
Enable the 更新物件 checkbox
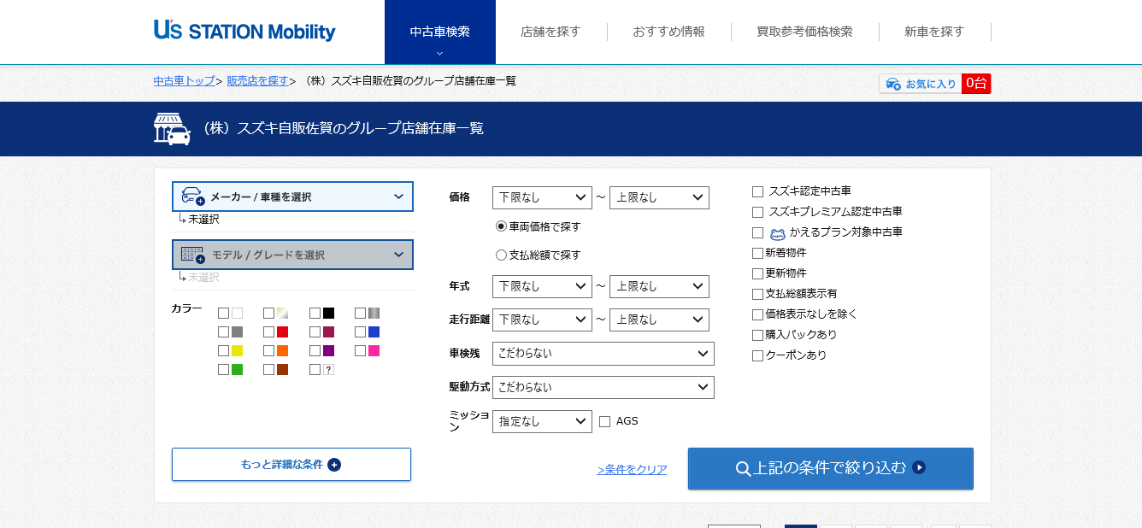[x=757, y=273]
